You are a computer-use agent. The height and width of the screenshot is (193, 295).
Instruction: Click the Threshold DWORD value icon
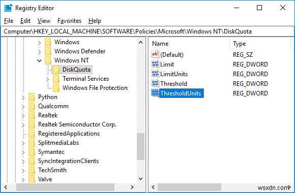155,83
